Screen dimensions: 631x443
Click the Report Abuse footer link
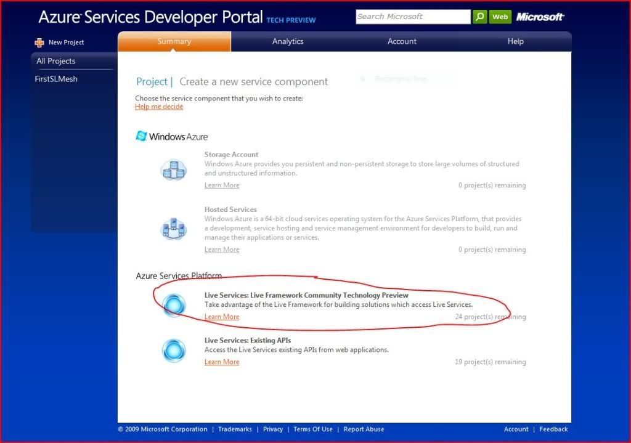click(364, 429)
